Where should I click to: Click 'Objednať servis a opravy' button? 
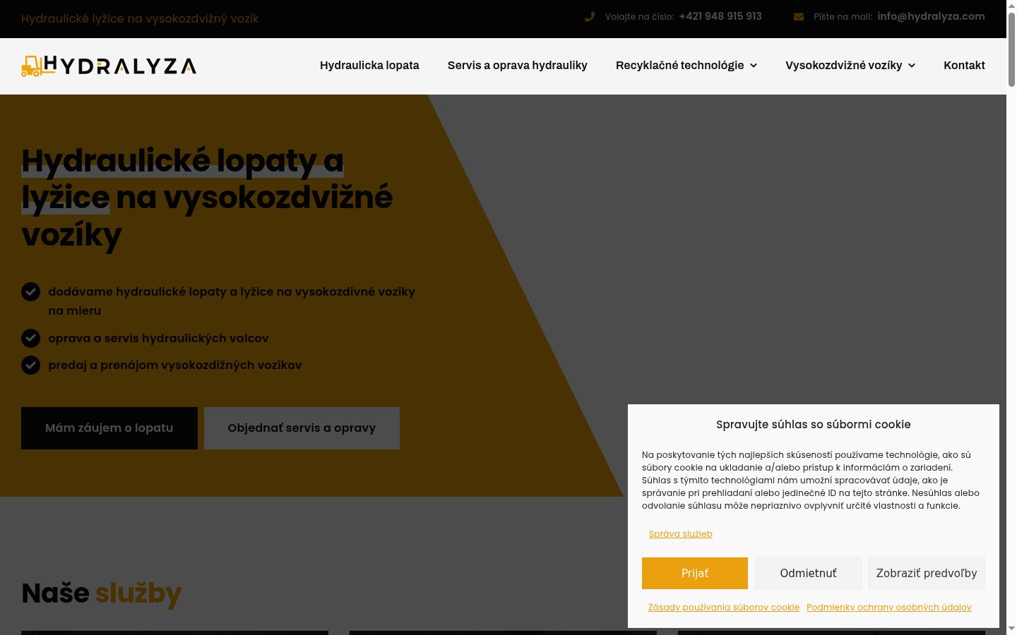302,428
